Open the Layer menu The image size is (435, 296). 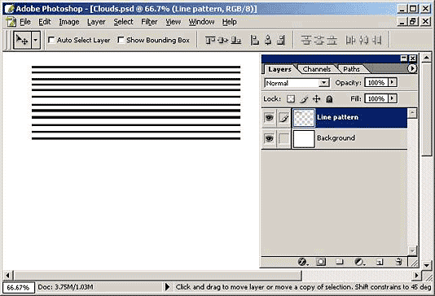click(96, 22)
